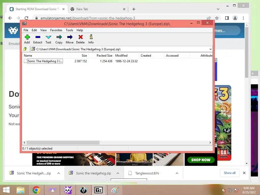Screen dimensions: 260x195
Task: Open the Chrome three-dot menu
Action: (243, 18)
